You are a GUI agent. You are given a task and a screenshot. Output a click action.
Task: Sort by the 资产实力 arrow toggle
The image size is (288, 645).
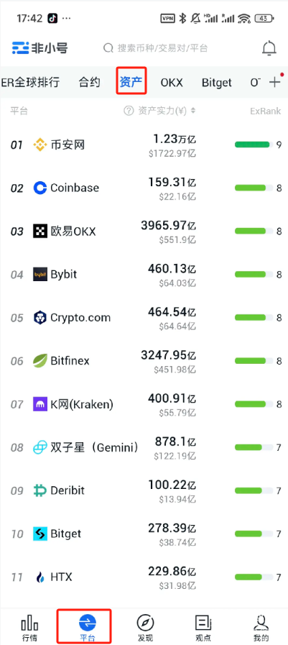pos(193,111)
